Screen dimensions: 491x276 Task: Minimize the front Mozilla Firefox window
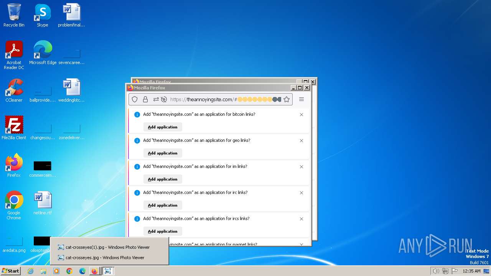point(294,88)
